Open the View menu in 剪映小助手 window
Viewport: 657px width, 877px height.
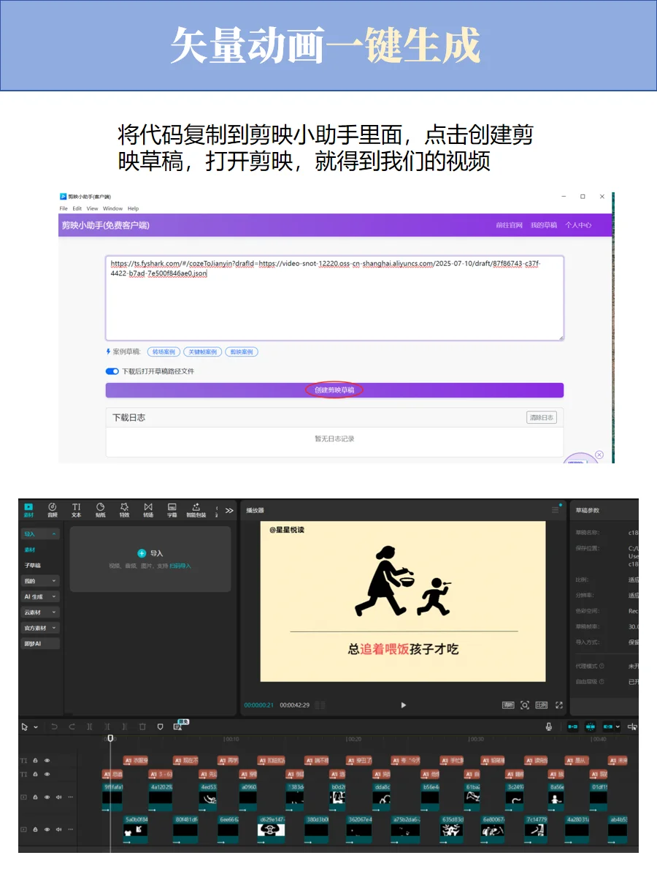[92, 208]
